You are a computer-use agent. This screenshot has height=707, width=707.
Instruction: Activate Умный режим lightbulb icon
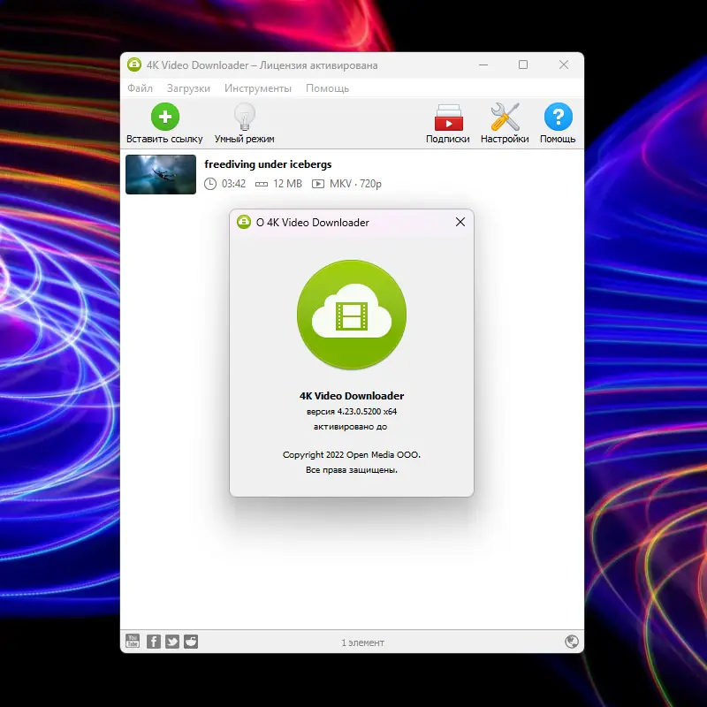click(245, 116)
